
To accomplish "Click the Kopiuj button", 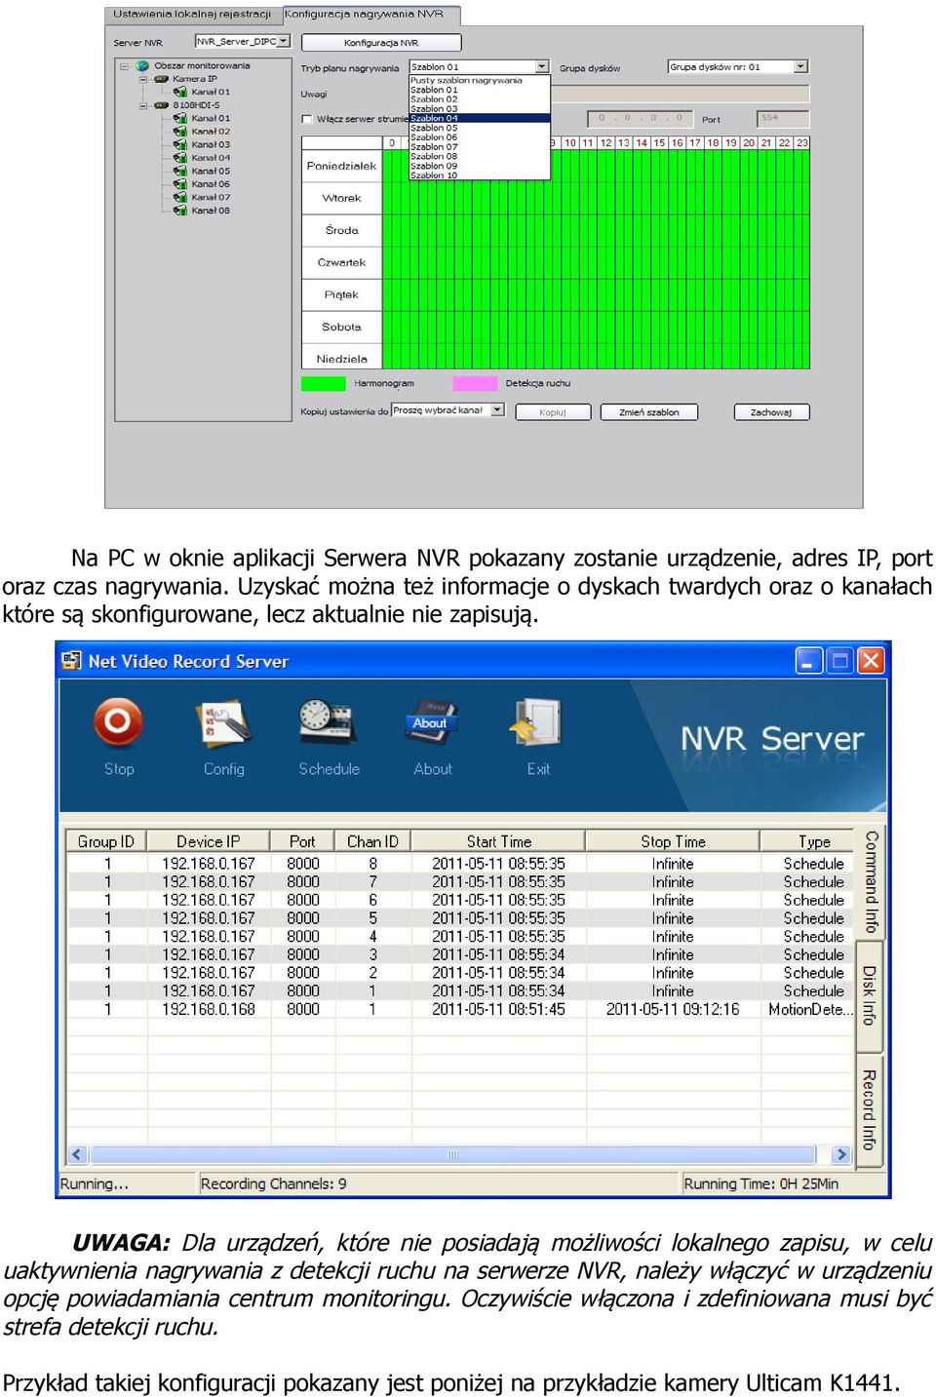I will tap(553, 412).
